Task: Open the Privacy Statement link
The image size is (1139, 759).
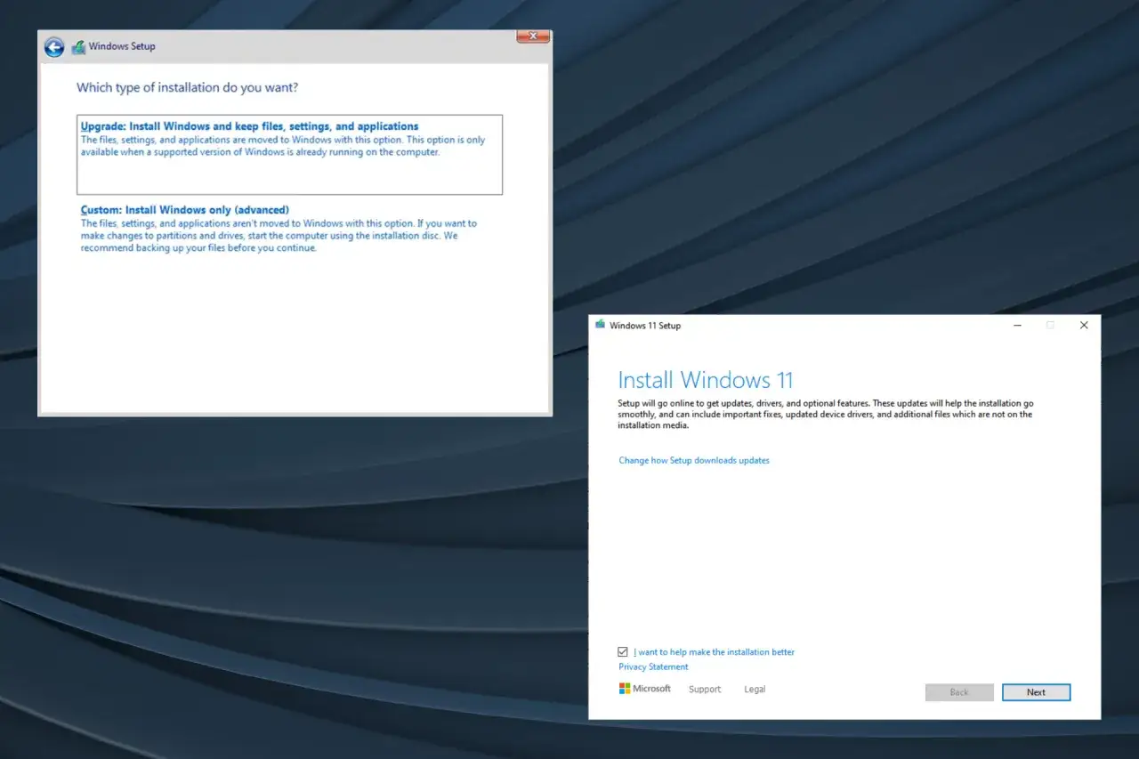Action: tap(653, 666)
